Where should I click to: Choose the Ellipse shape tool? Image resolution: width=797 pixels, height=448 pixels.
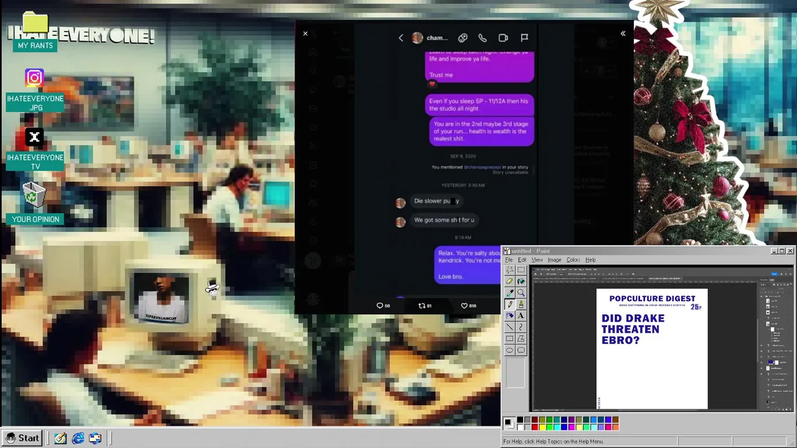tap(509, 350)
